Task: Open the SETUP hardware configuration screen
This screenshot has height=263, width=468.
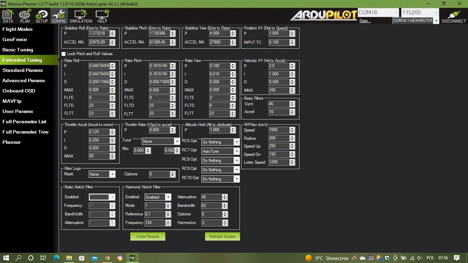Action: (42, 16)
